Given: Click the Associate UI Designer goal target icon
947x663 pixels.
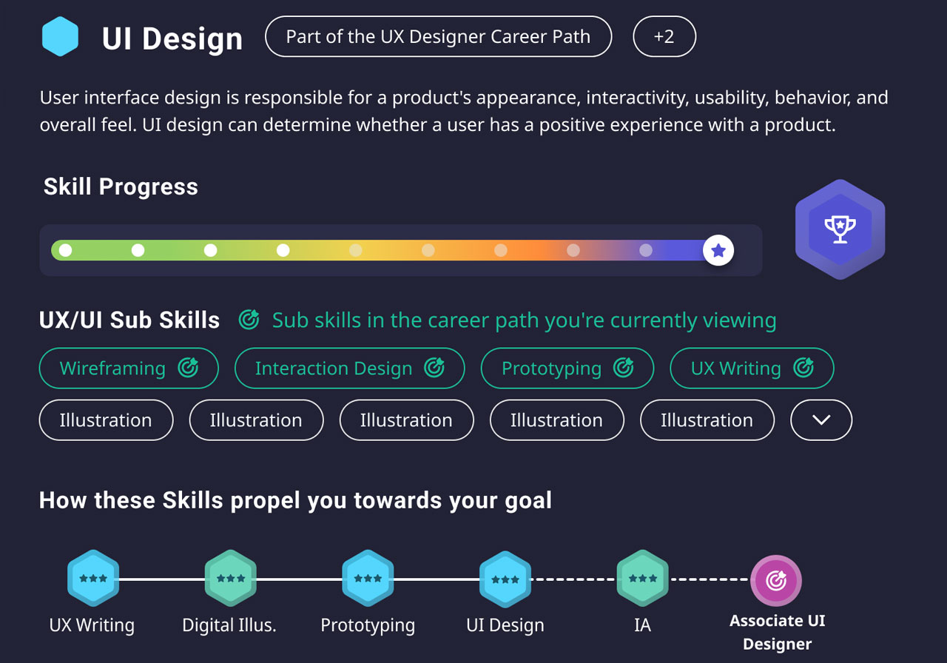Looking at the screenshot, I should click(776, 581).
